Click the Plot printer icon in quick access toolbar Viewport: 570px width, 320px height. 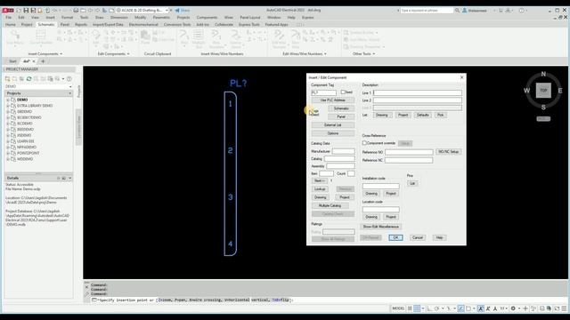76,10
